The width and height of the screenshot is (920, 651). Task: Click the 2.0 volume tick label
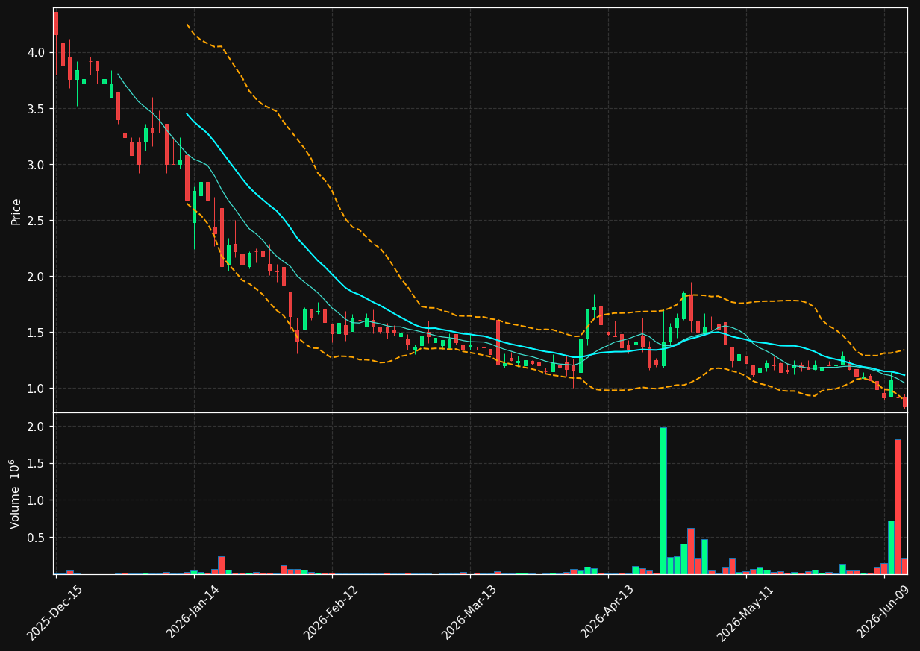[37, 427]
